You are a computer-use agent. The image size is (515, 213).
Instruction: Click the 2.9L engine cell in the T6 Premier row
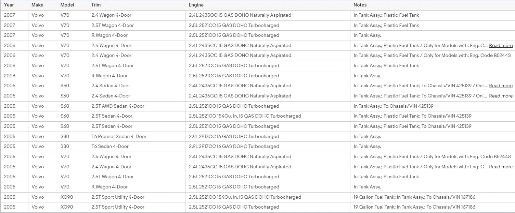click(x=268, y=136)
